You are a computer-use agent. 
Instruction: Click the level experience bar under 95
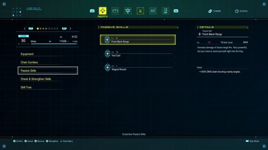(x=24, y=44)
